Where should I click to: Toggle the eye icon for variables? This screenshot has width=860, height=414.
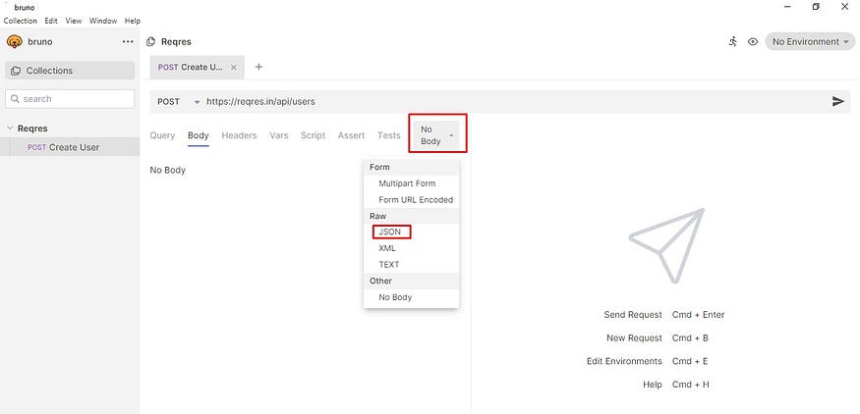pos(753,41)
